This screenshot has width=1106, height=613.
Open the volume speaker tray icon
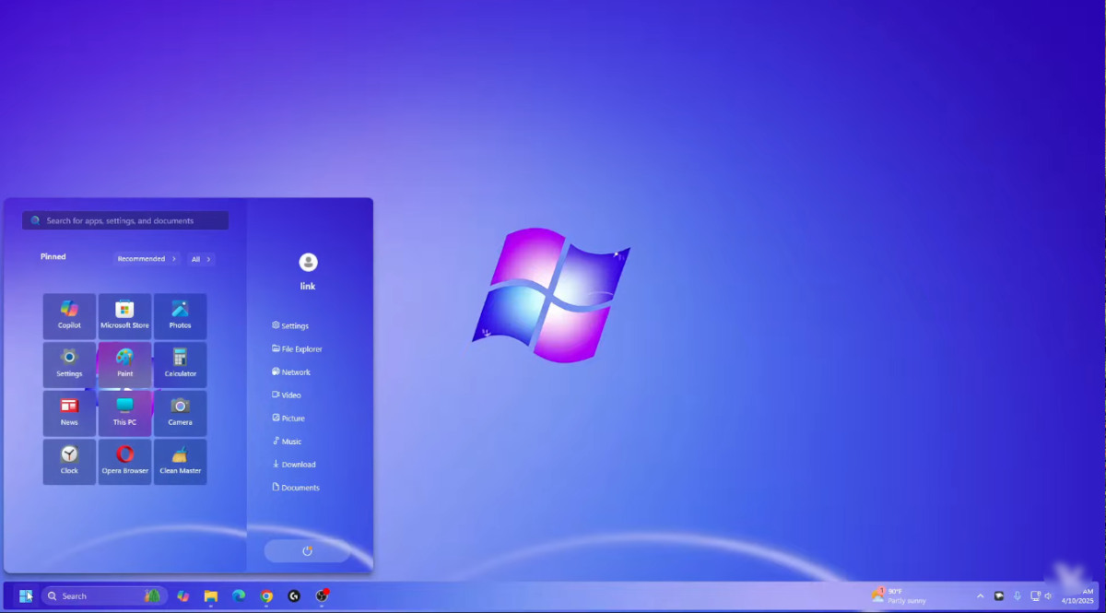(1049, 596)
